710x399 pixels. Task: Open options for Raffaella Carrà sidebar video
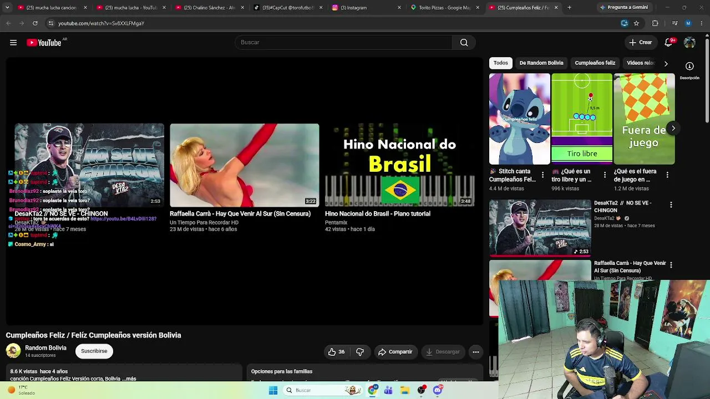(671, 265)
